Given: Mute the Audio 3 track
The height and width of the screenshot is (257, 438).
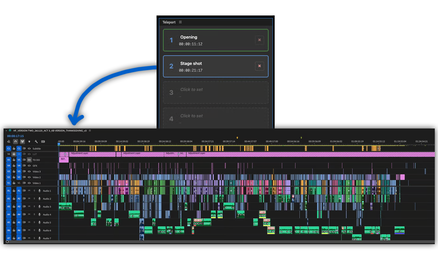Looking at the screenshot, I should click(x=29, y=207).
